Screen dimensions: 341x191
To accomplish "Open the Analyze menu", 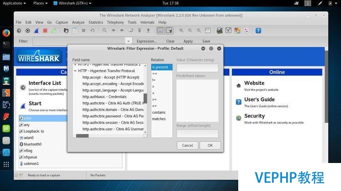I will tap(78, 22).
